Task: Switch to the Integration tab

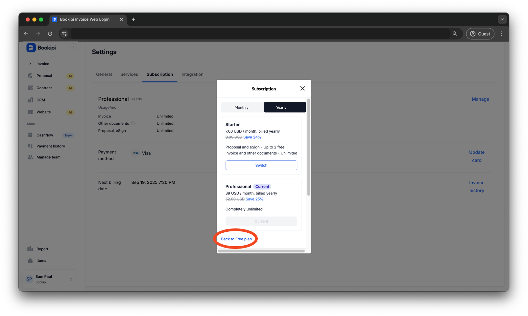Action: [x=192, y=74]
